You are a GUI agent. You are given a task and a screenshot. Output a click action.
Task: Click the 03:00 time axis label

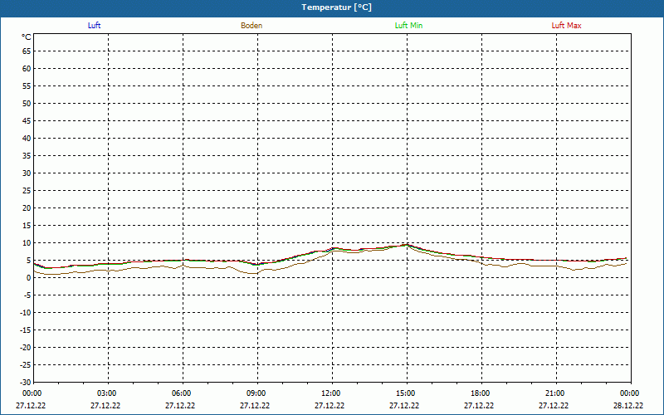(107, 393)
